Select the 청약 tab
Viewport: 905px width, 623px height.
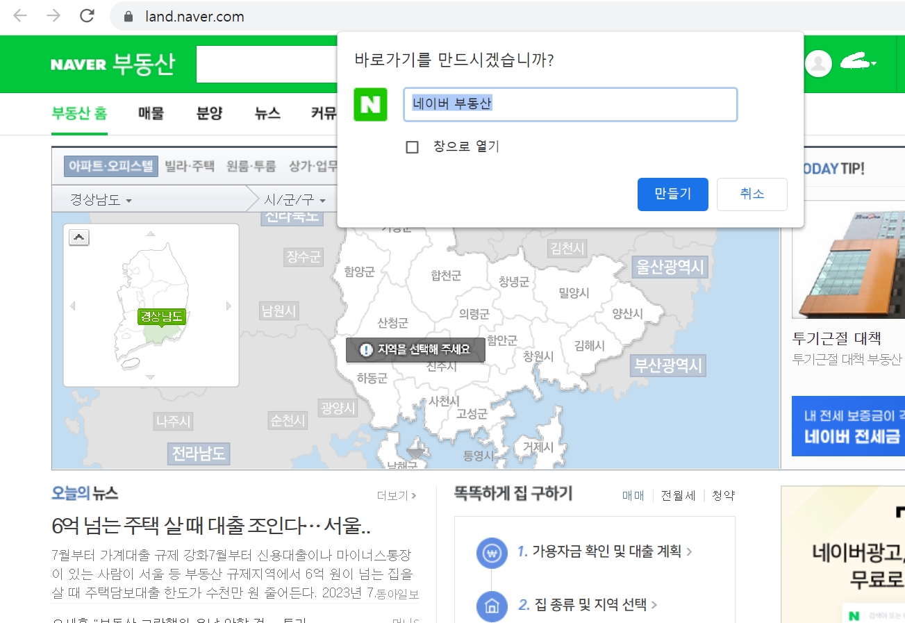pos(723,495)
